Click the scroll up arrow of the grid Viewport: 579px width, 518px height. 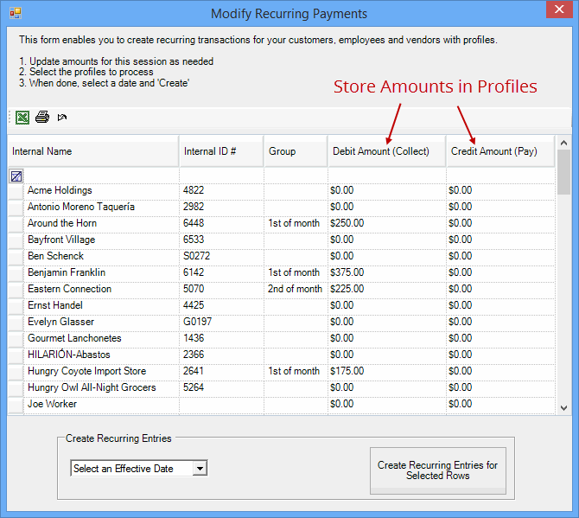(563, 143)
